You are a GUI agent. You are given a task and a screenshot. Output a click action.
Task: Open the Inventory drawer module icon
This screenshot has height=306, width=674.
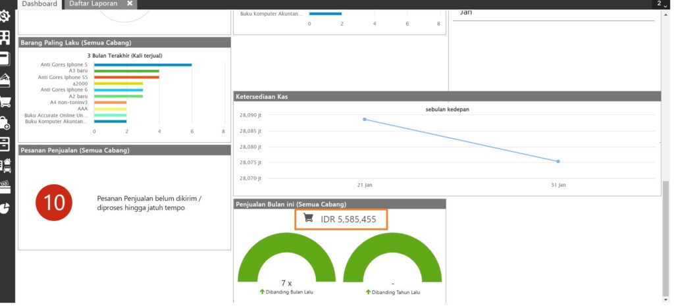[x=5, y=144]
